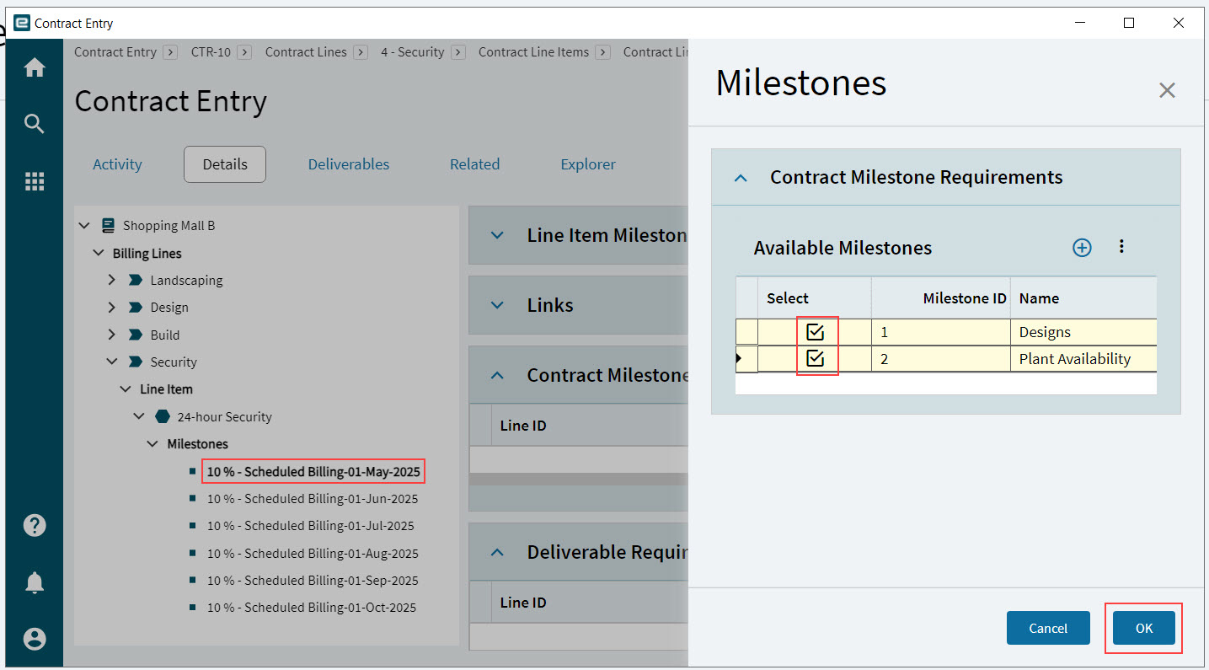1209x670 pixels.
Task: Expand the Build tree node
Action: pyautogui.click(x=112, y=335)
